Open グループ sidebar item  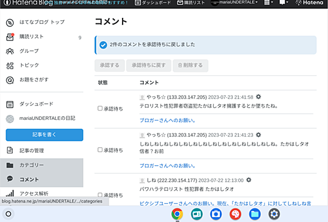pyautogui.click(x=29, y=51)
